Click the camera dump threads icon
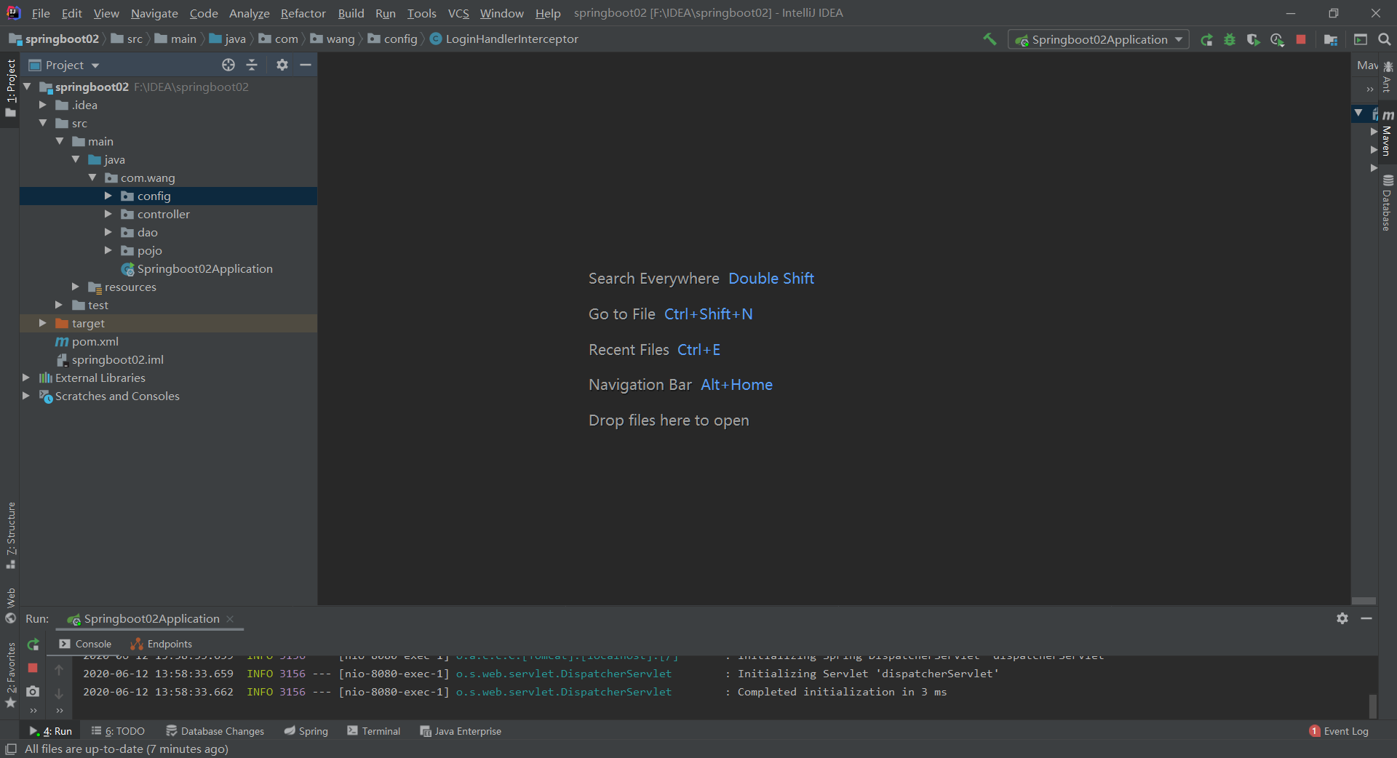1397x758 pixels. click(33, 691)
